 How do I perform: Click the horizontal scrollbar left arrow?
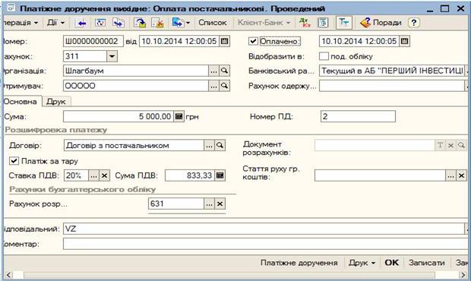click(8, 275)
